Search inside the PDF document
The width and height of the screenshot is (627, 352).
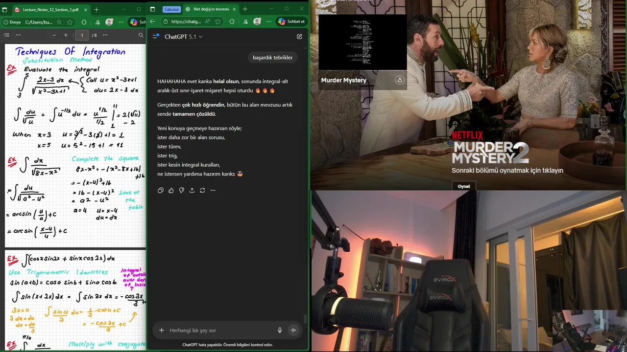[x=141, y=35]
